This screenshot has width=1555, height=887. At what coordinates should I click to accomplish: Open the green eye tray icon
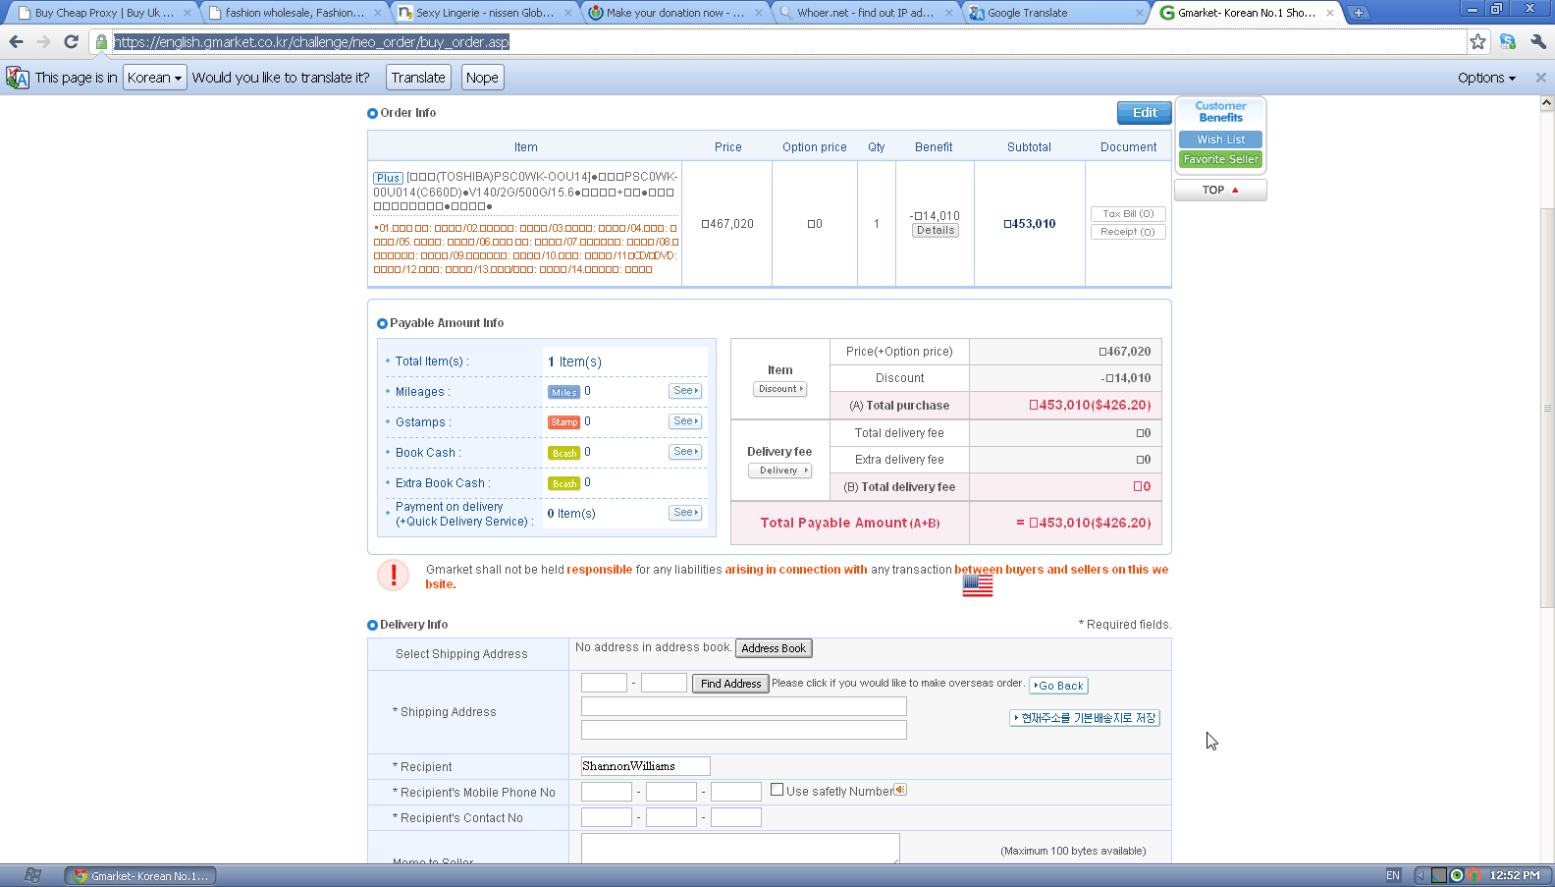pyautogui.click(x=1457, y=875)
